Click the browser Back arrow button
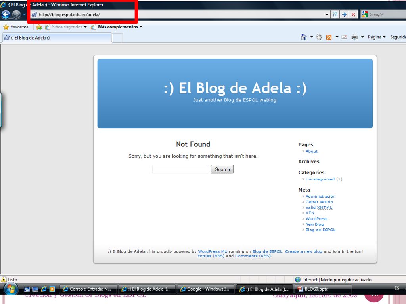Image resolution: width=406 pixels, height=304 pixels. point(6,15)
